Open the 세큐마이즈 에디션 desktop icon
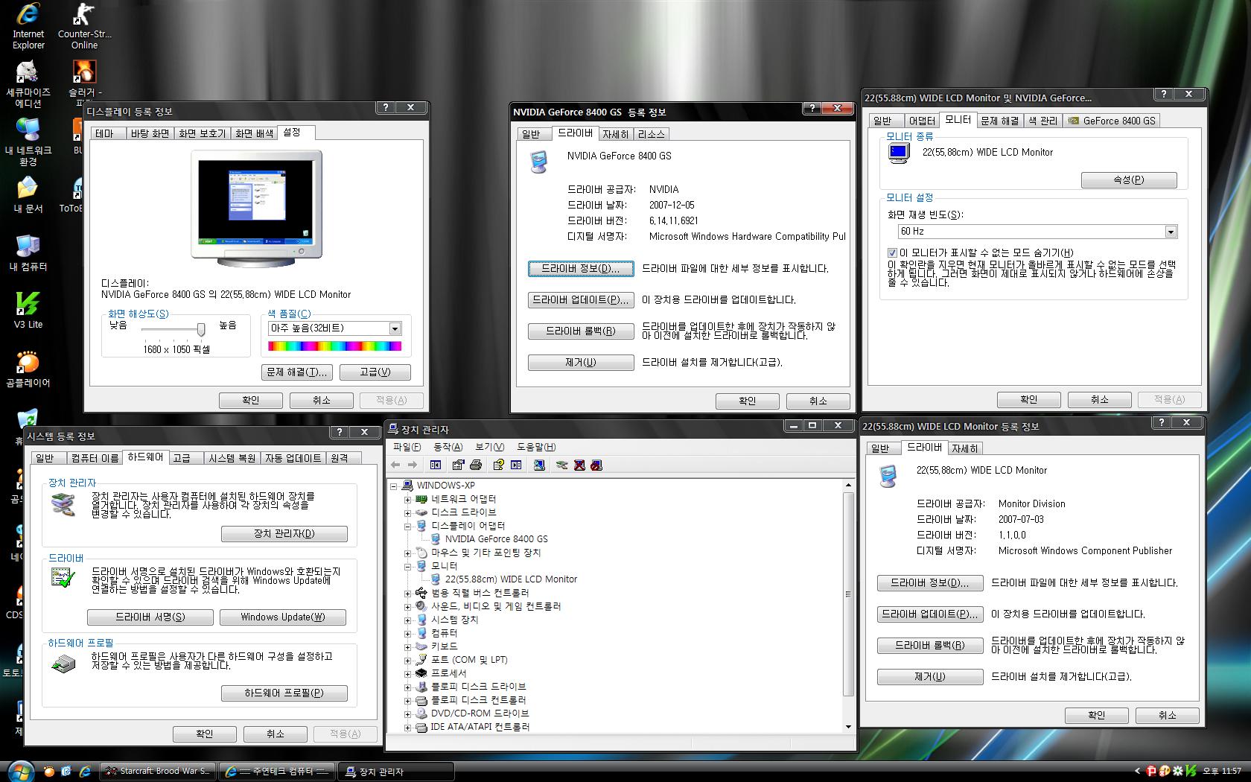1251x782 pixels. click(x=28, y=83)
